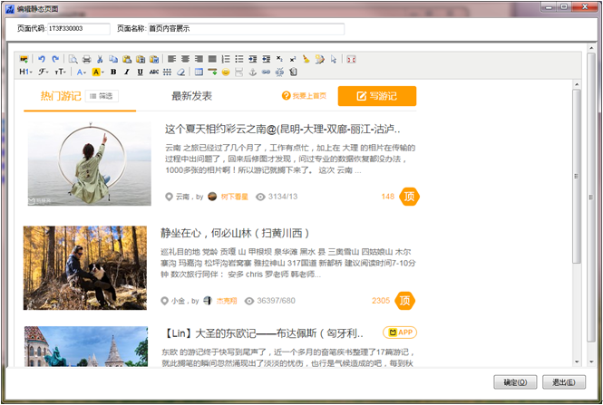Click the Yunnan swing photo thumbnail

(90, 164)
